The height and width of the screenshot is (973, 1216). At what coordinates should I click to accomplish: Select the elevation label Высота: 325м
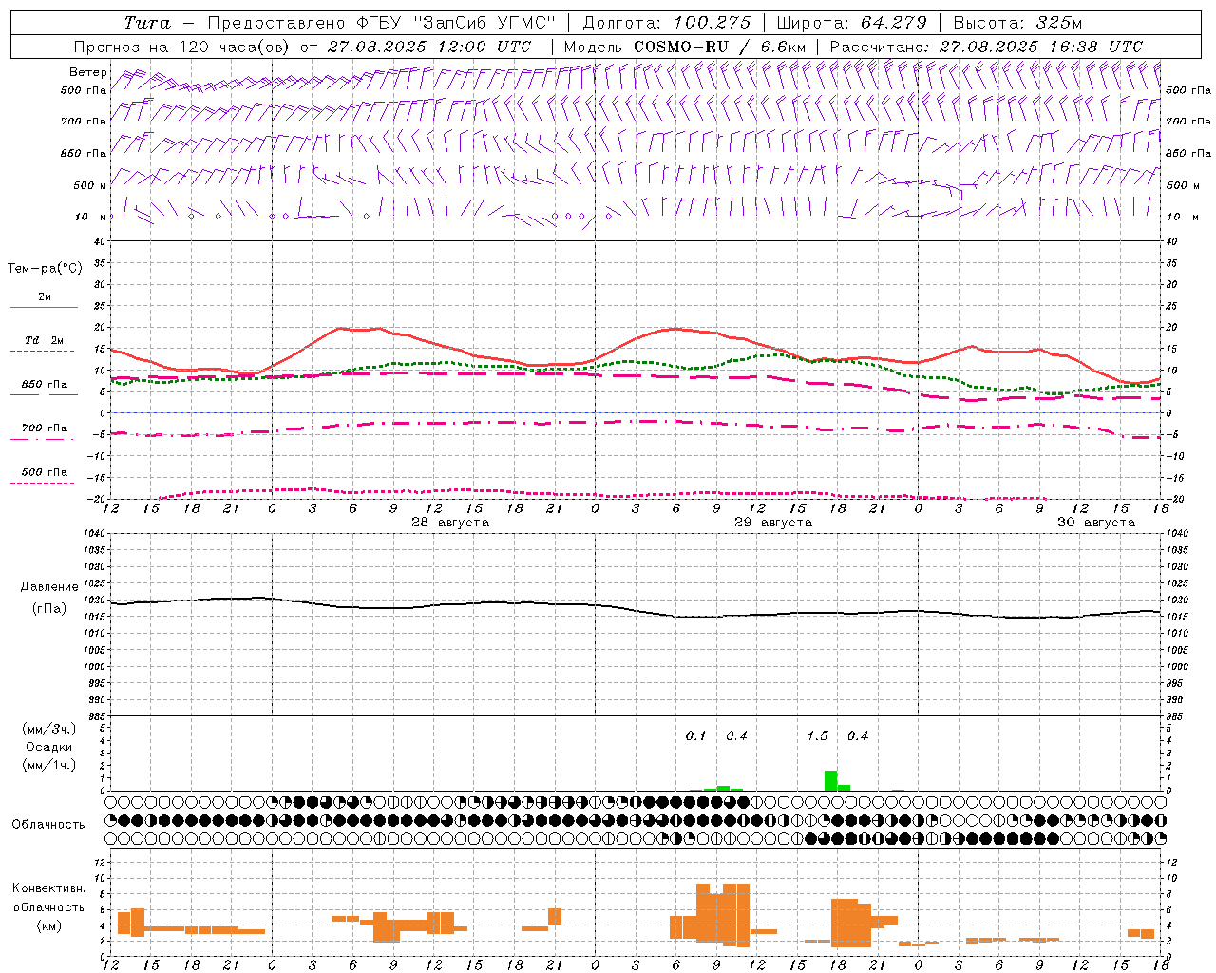pos(1017,23)
